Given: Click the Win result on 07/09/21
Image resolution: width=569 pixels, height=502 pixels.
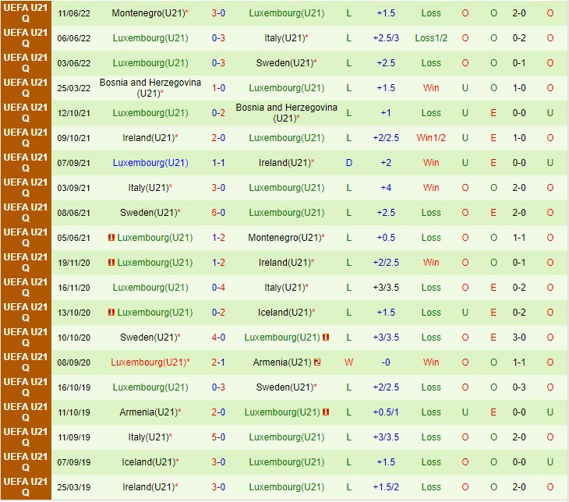Looking at the screenshot, I should tap(431, 163).
